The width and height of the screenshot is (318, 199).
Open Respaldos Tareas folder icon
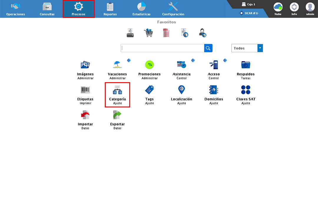[x=246, y=65]
